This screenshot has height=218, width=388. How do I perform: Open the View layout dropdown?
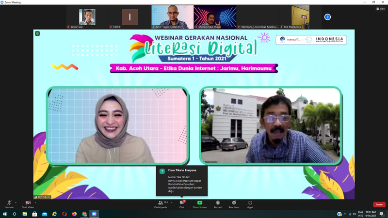point(380,9)
